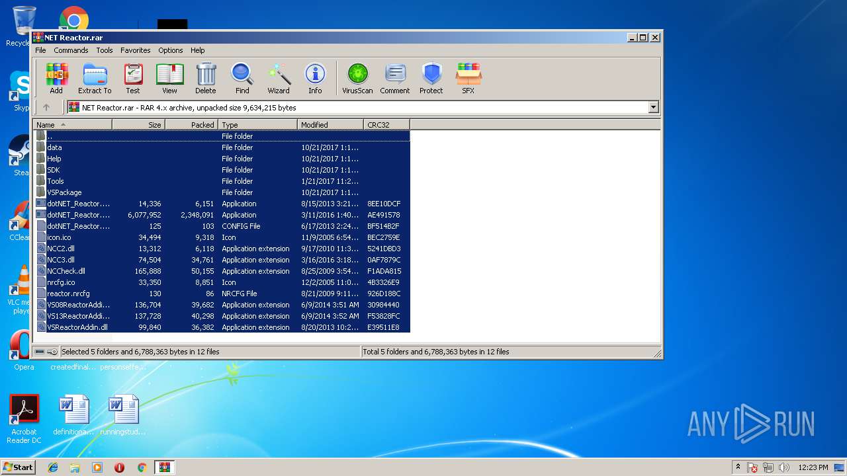Run VirusScan on archive
This screenshot has height=476, width=847.
click(x=357, y=79)
